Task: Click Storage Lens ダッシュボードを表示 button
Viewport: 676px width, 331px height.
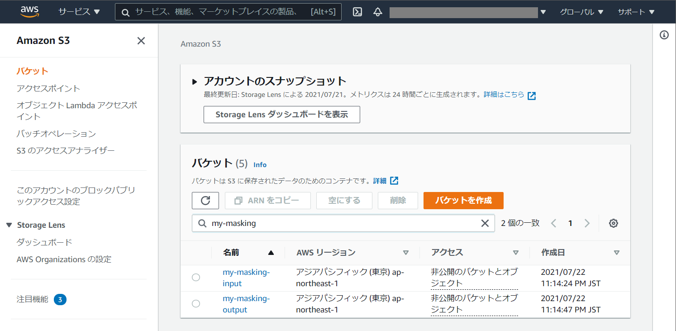Action: coord(281,115)
